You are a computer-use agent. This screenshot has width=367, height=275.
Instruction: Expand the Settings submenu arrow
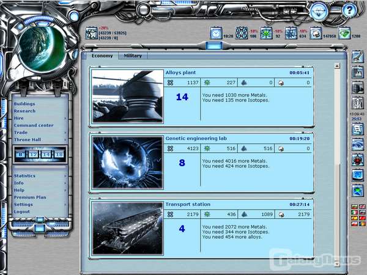point(65,205)
